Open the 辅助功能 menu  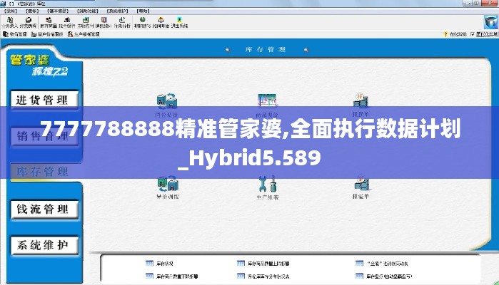click(88, 11)
